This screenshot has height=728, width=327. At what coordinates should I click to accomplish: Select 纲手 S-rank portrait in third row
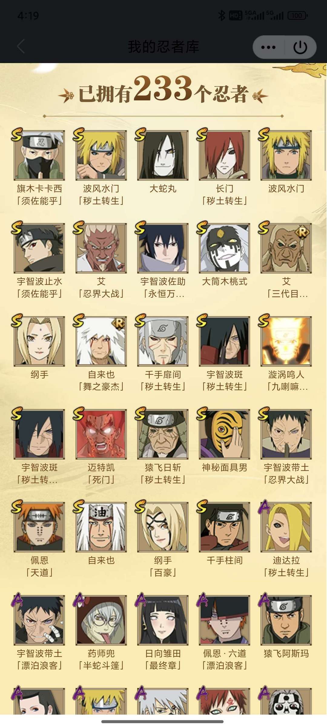[x=39, y=341]
